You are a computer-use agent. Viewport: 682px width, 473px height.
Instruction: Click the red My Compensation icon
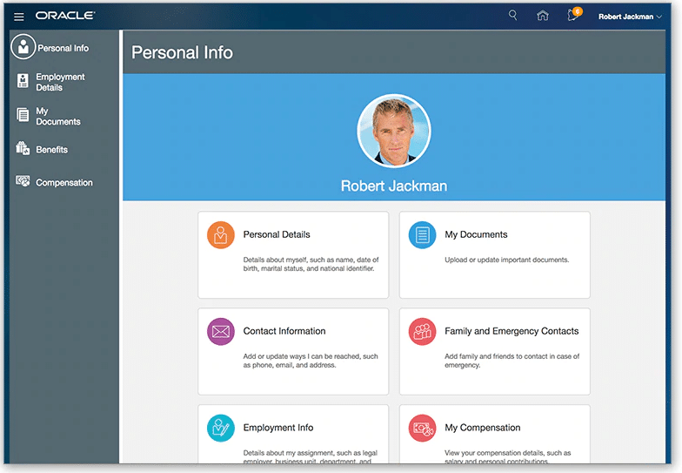(x=423, y=429)
